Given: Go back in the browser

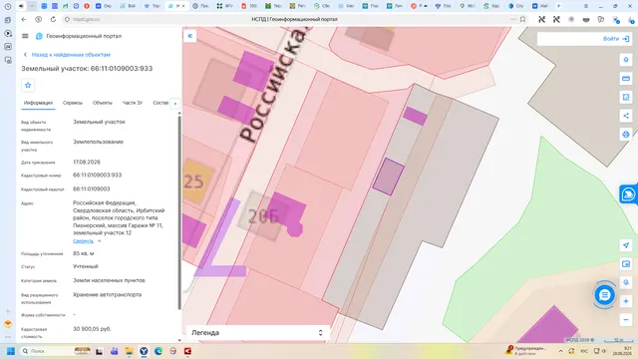Looking at the screenshot, I should pyautogui.click(x=24, y=19).
